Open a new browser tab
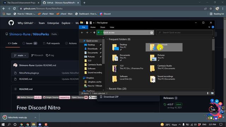Screen dimensions: 226x127 point(84,3)
